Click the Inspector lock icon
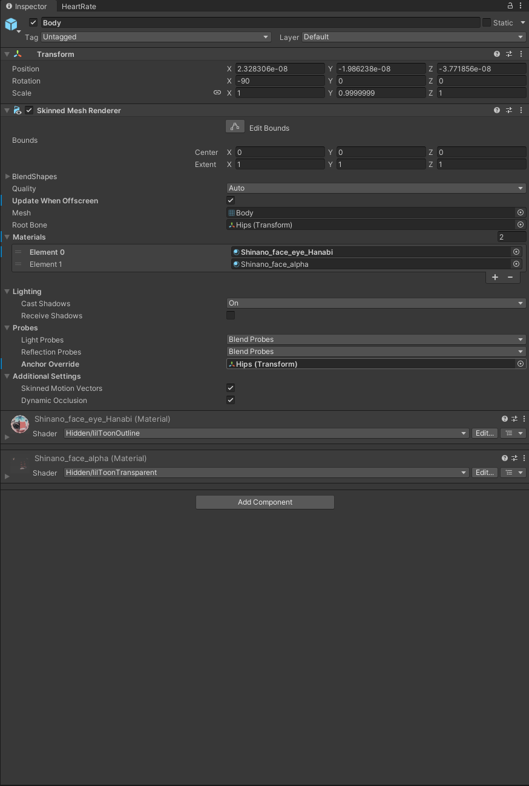 [510, 6]
